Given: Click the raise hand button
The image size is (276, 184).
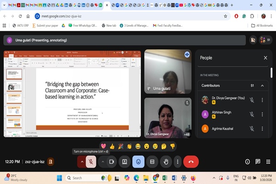Looking at the screenshot, I should pyautogui.click(x=166, y=161).
